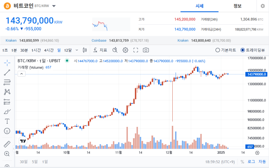Toggle the 자동 auto scale
The image size is (269, 168).
(262, 162)
